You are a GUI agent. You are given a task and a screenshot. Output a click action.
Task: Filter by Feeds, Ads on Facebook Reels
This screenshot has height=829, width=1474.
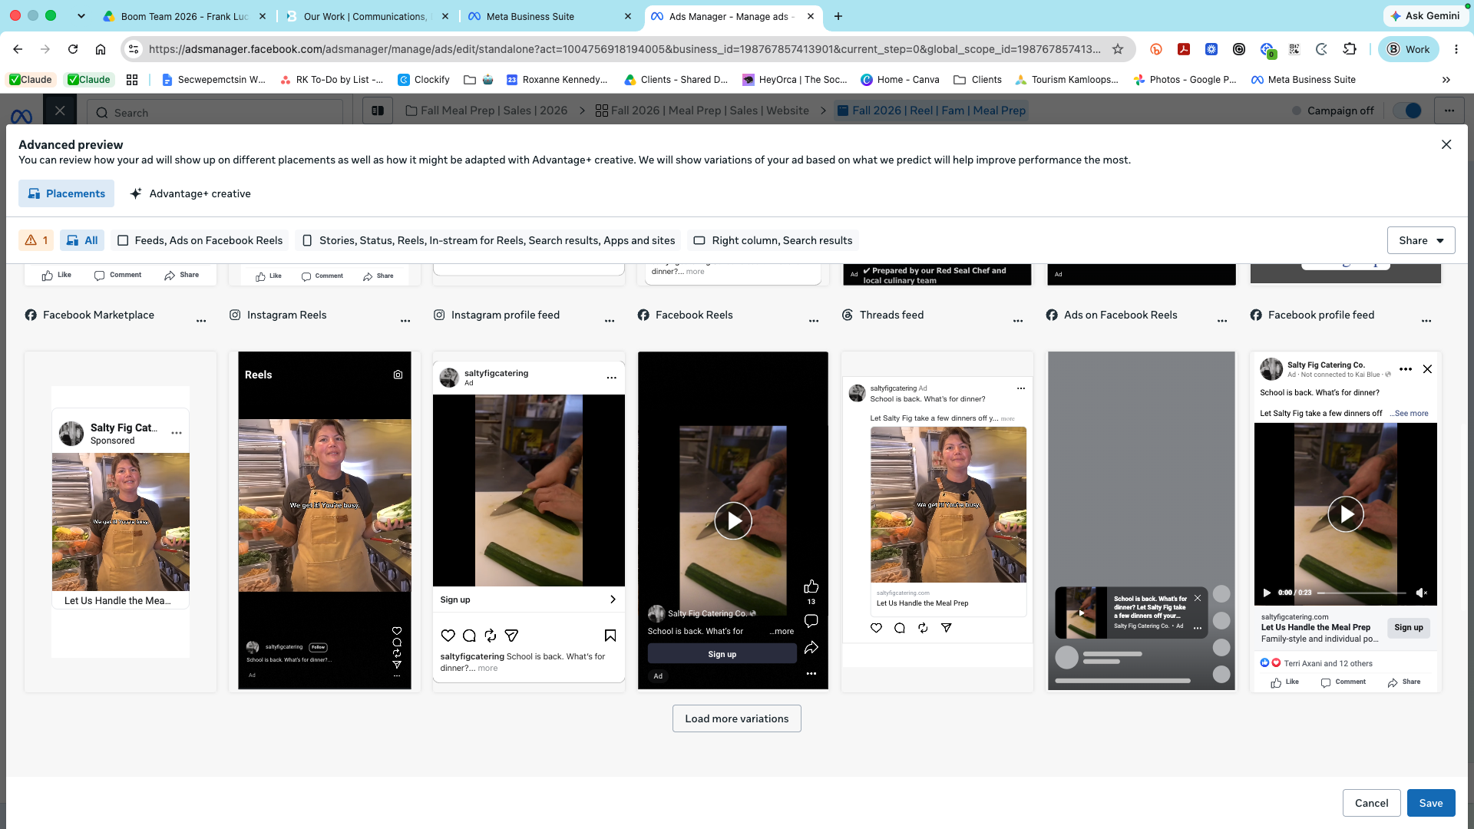(200, 240)
